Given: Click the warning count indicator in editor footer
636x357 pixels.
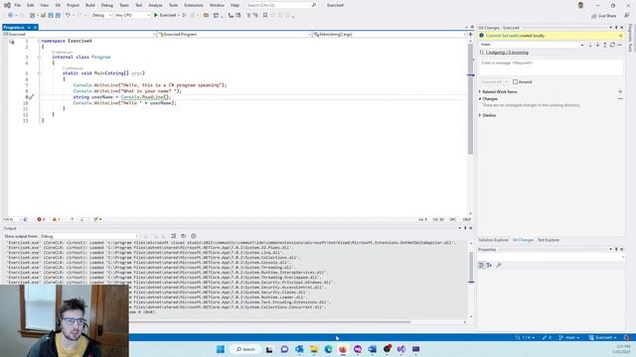Looking at the screenshot, I should 56,219.
